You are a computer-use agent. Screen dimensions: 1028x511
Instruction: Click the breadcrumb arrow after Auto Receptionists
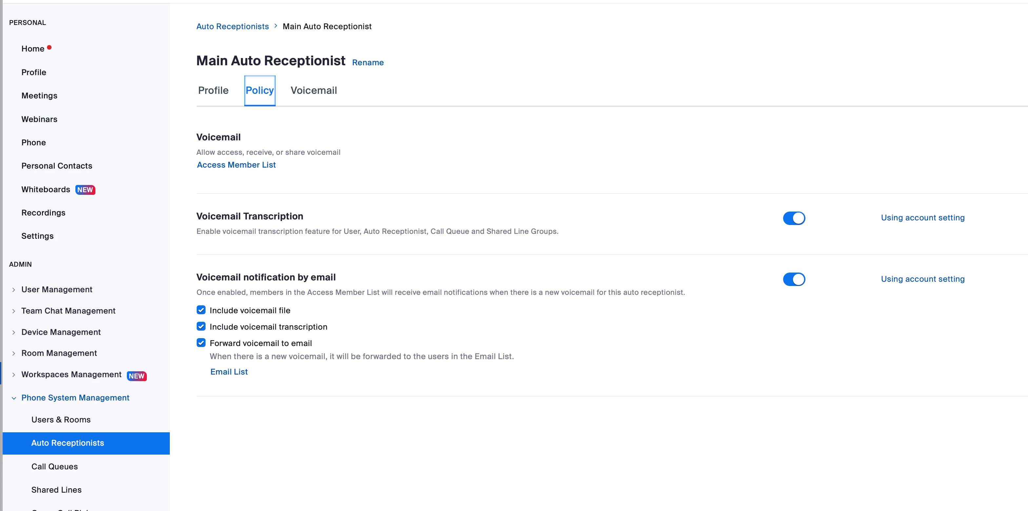tap(275, 26)
